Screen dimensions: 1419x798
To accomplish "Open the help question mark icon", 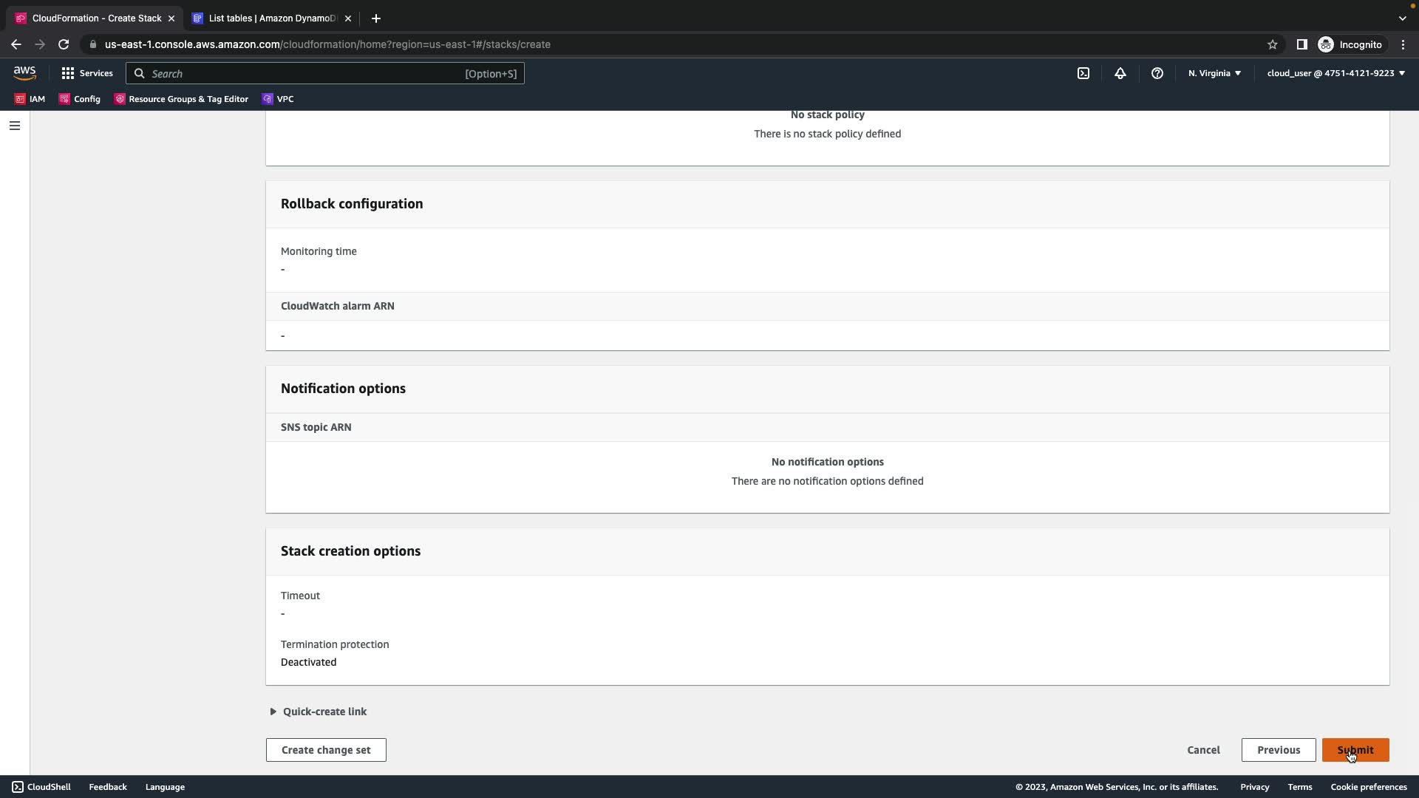I will click(1157, 73).
